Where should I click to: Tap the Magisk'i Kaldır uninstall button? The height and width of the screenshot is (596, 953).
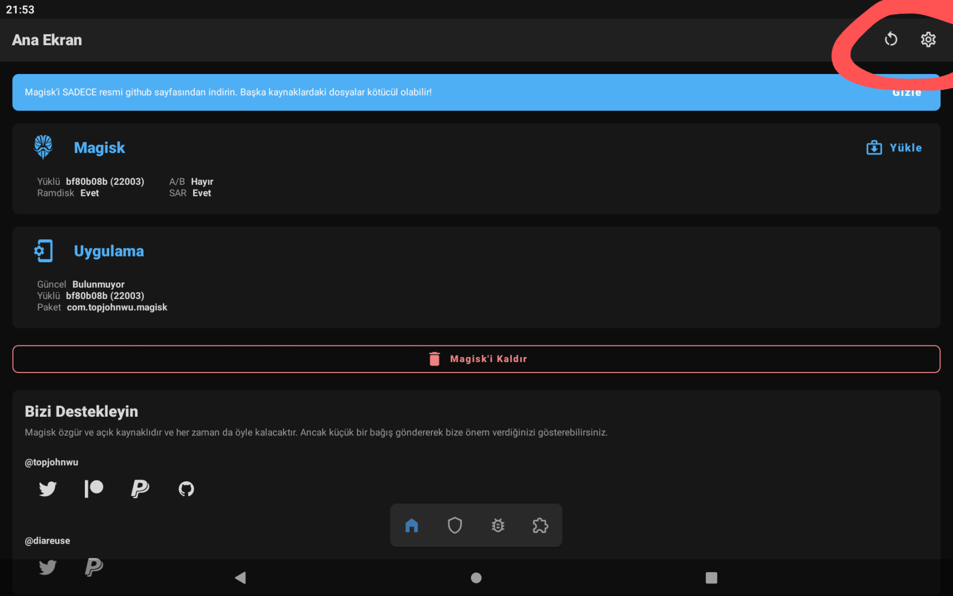coord(476,359)
